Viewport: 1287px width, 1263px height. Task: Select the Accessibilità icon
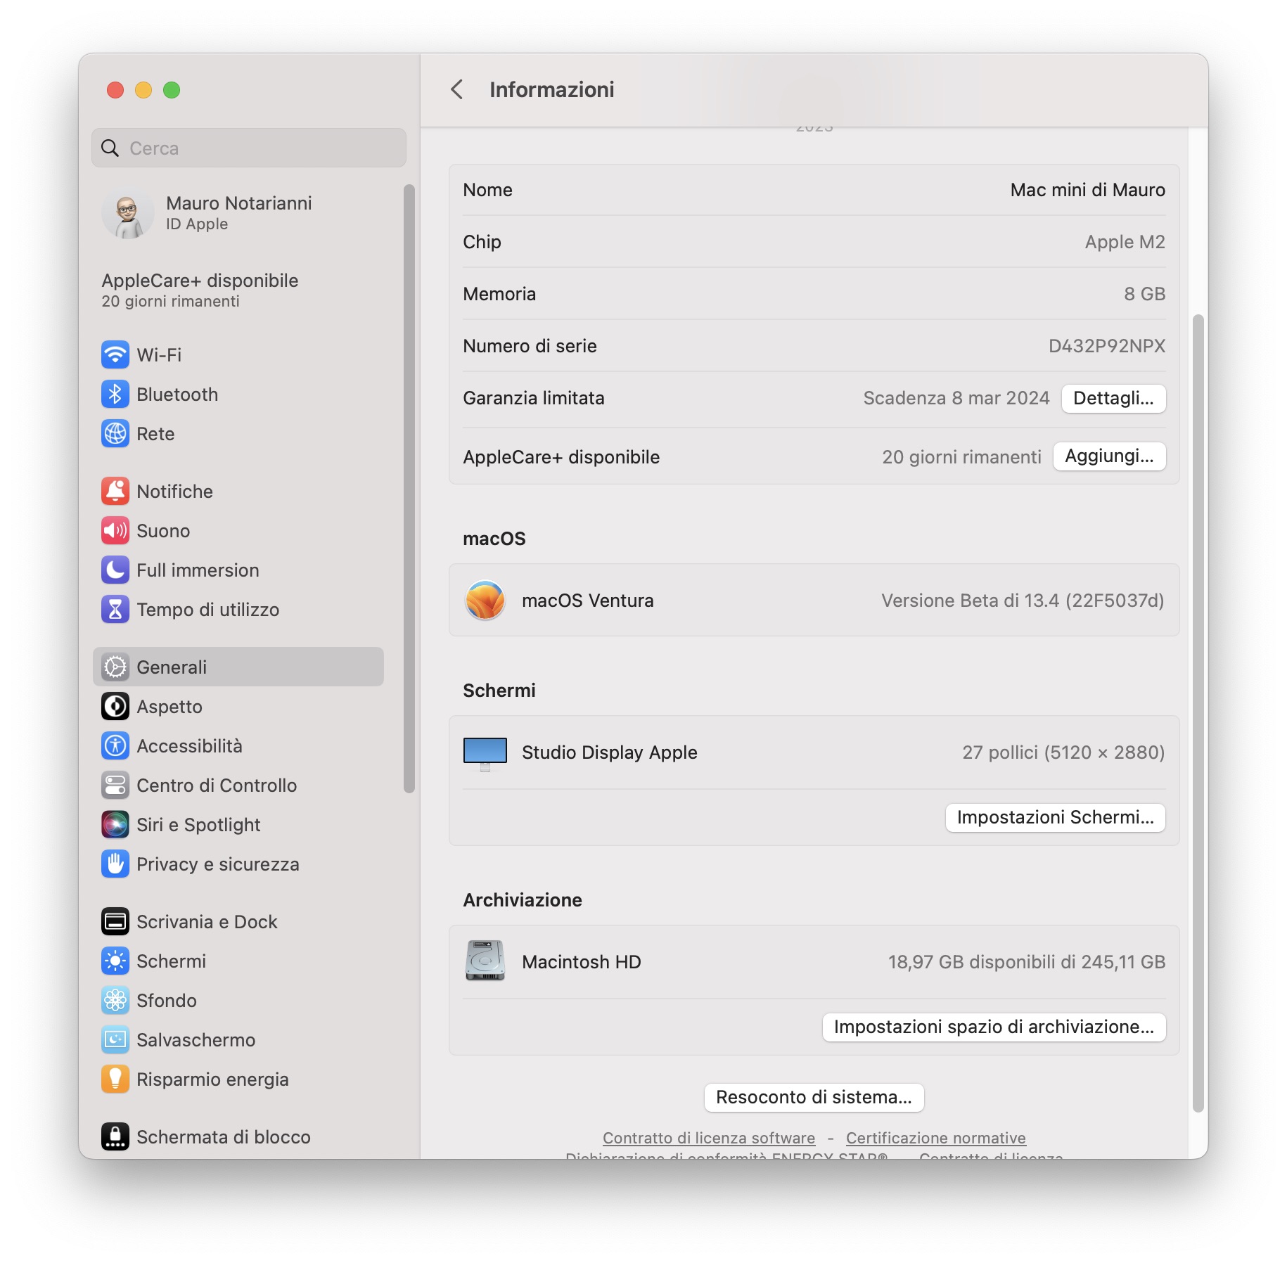coord(115,745)
